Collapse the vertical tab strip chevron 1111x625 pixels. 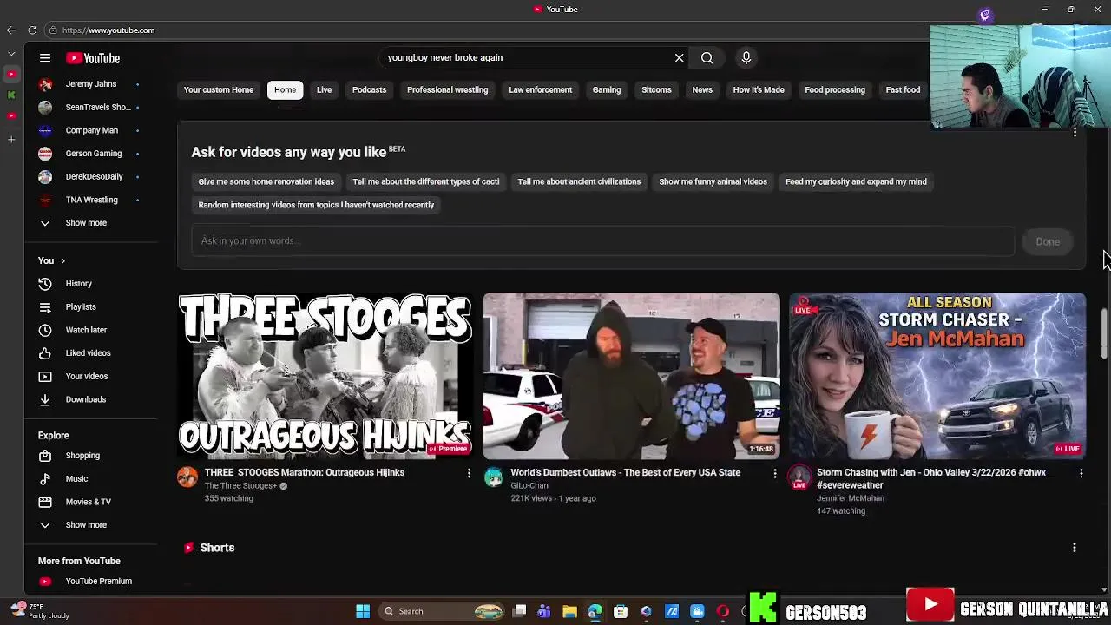click(x=11, y=53)
